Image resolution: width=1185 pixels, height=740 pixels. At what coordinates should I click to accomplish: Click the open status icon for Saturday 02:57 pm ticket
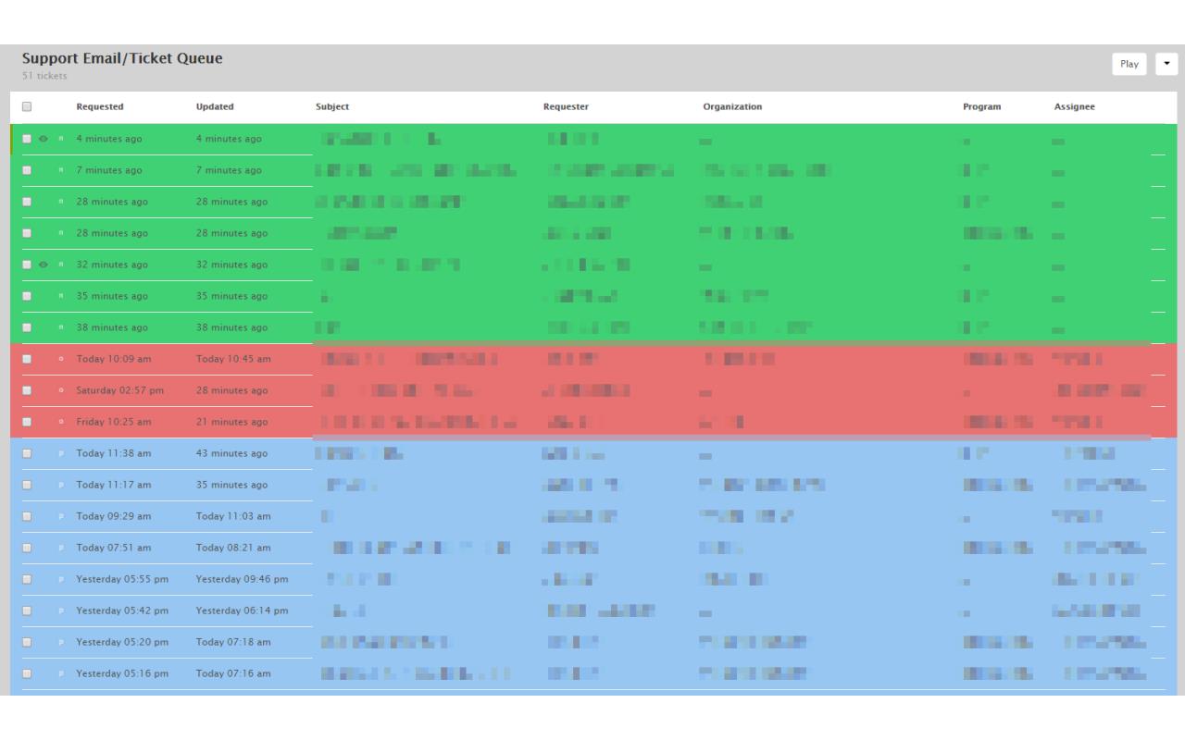tap(61, 390)
